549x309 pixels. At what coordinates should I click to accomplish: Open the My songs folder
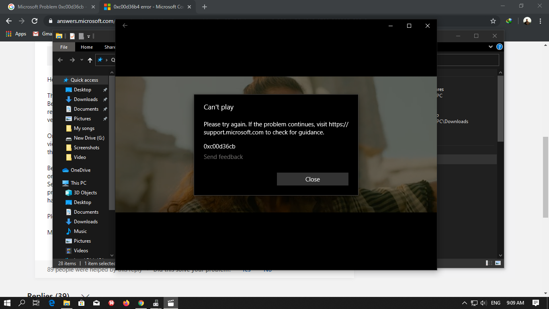coord(84,128)
